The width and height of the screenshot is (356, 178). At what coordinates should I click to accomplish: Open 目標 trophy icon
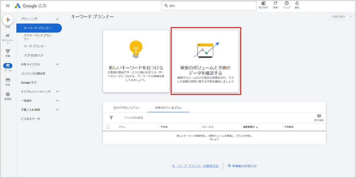point(8,51)
